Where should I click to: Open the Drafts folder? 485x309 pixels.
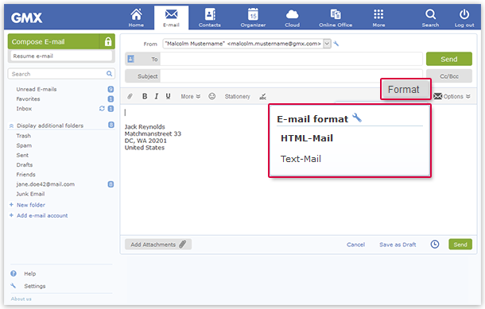pos(25,164)
